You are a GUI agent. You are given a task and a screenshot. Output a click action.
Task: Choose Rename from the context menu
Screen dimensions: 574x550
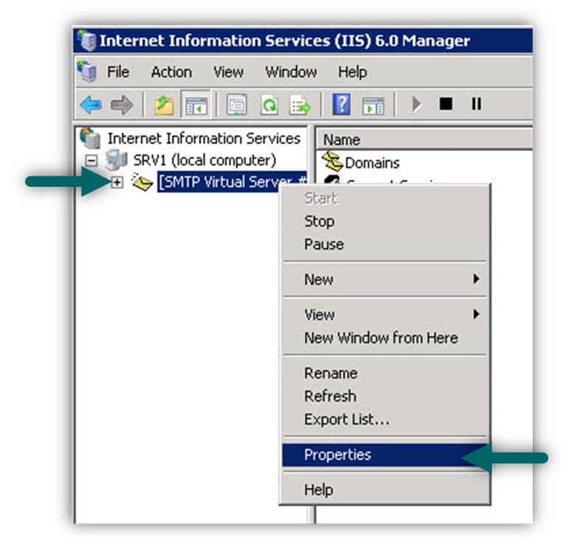pyautogui.click(x=384, y=374)
